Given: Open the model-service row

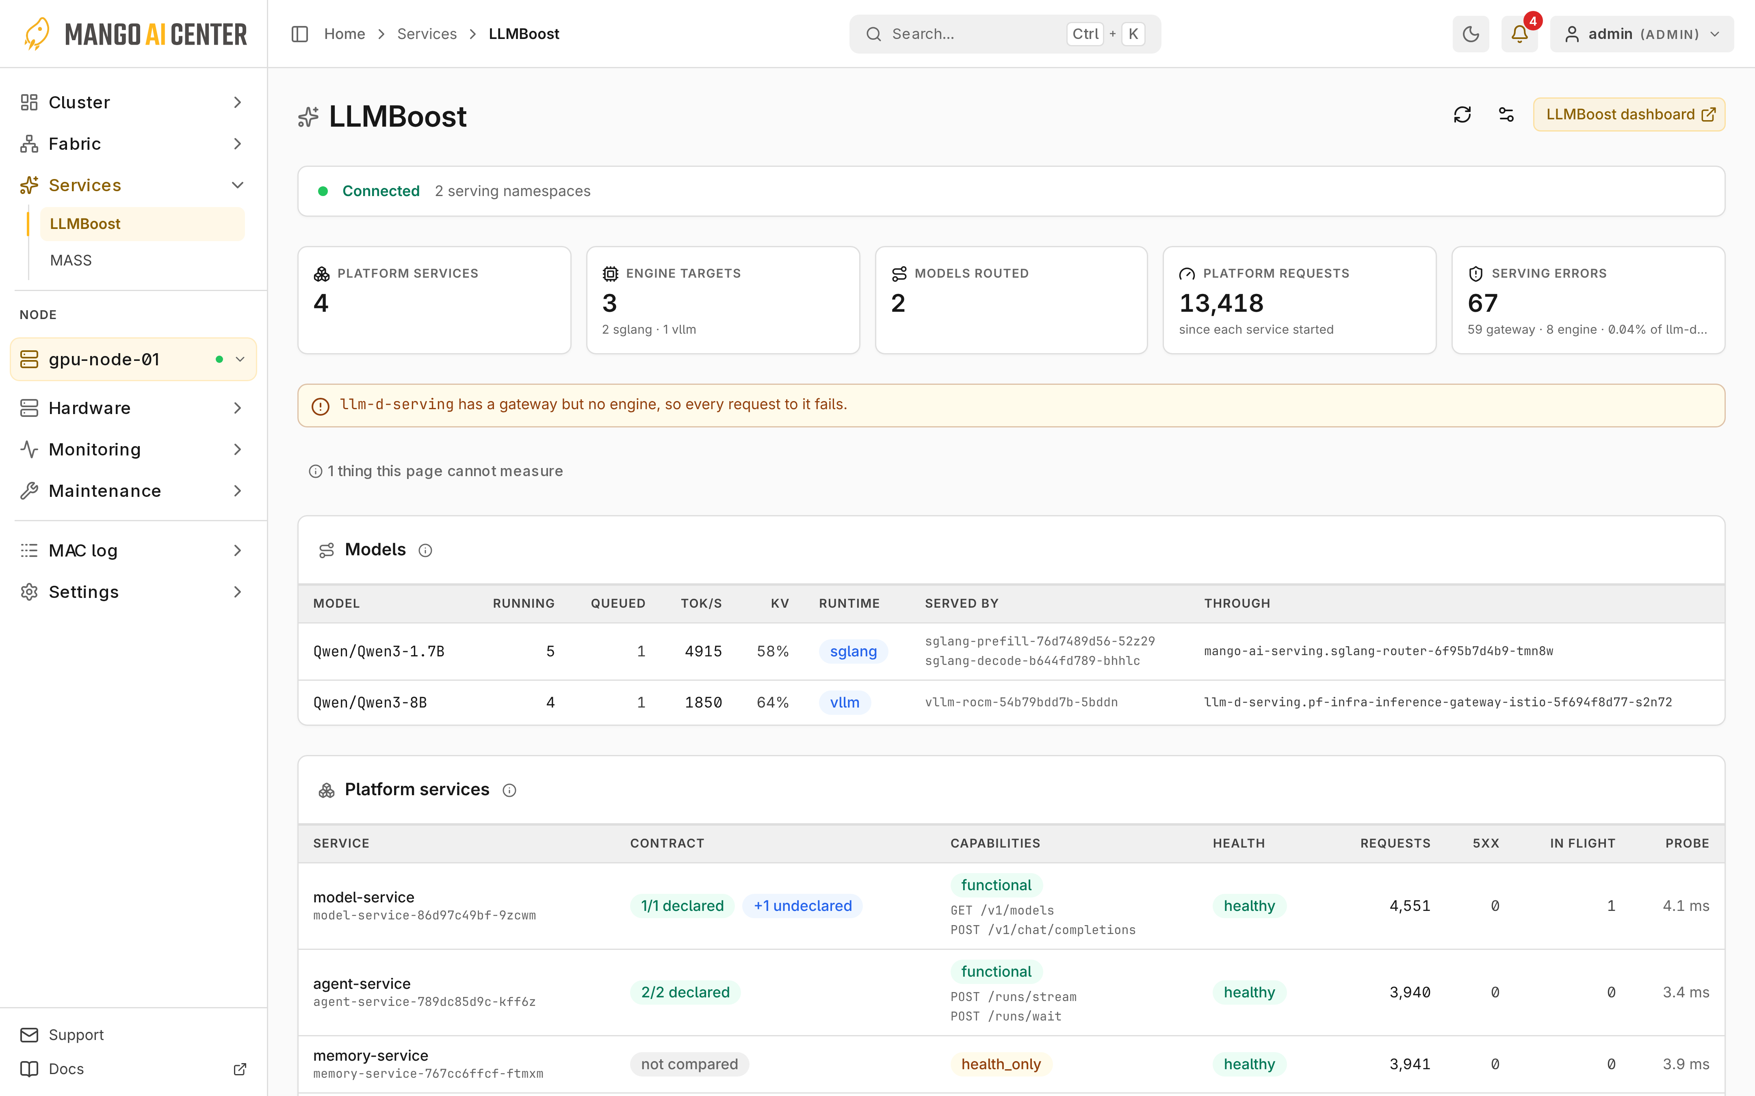Looking at the screenshot, I should click(x=1011, y=906).
